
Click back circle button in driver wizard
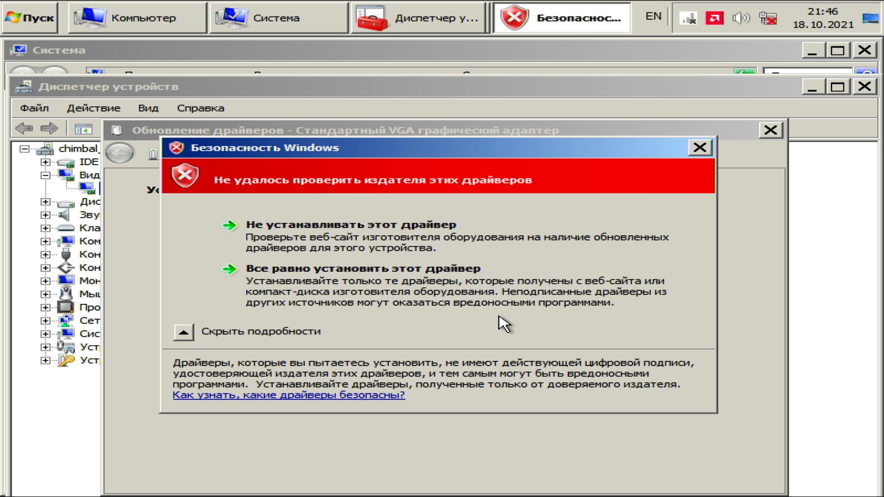pos(120,153)
